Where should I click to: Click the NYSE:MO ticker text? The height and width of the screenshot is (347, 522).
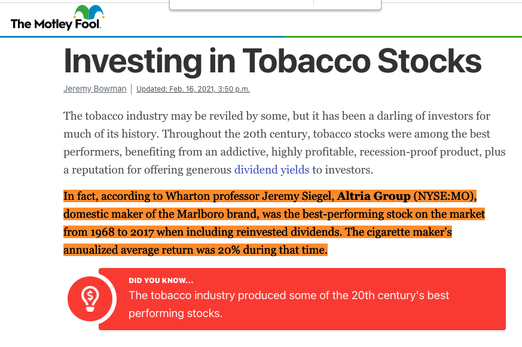tap(444, 196)
